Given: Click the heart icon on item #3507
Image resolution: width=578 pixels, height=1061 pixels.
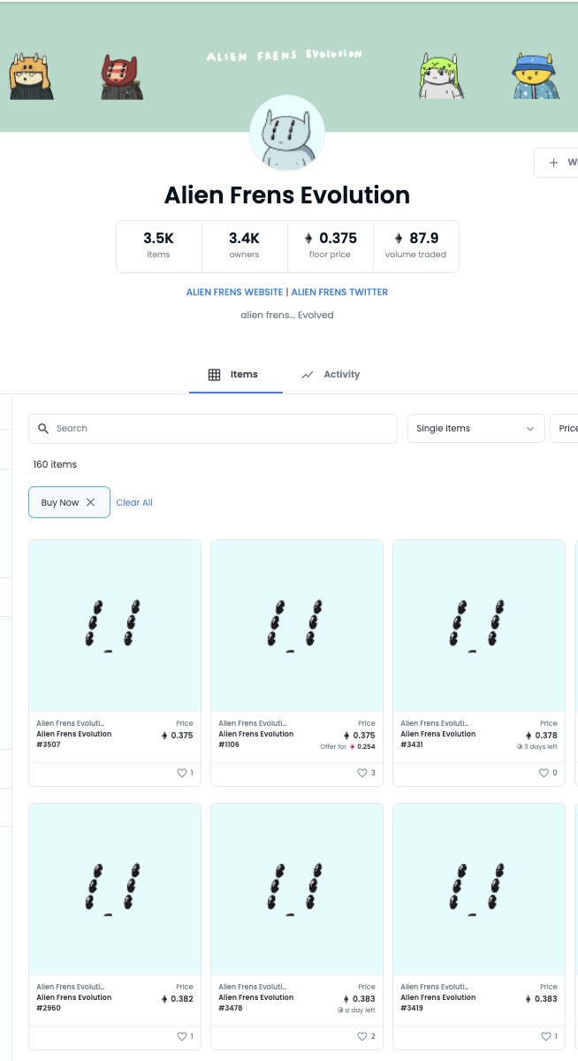Looking at the screenshot, I should click(x=182, y=773).
